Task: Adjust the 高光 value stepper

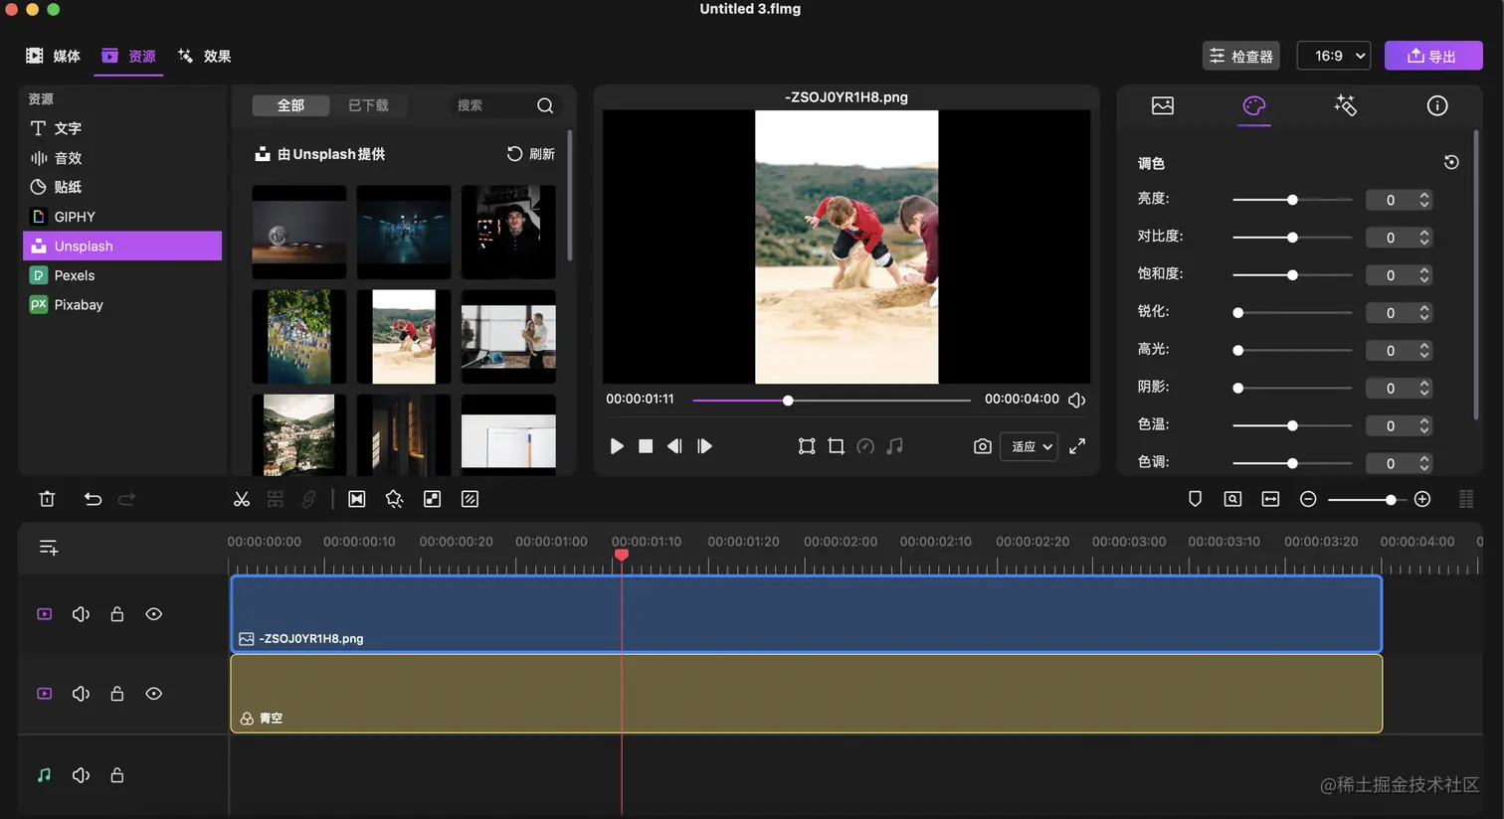Action: [x=1425, y=351]
